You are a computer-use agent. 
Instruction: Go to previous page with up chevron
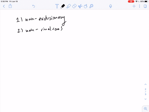coord(146,84)
